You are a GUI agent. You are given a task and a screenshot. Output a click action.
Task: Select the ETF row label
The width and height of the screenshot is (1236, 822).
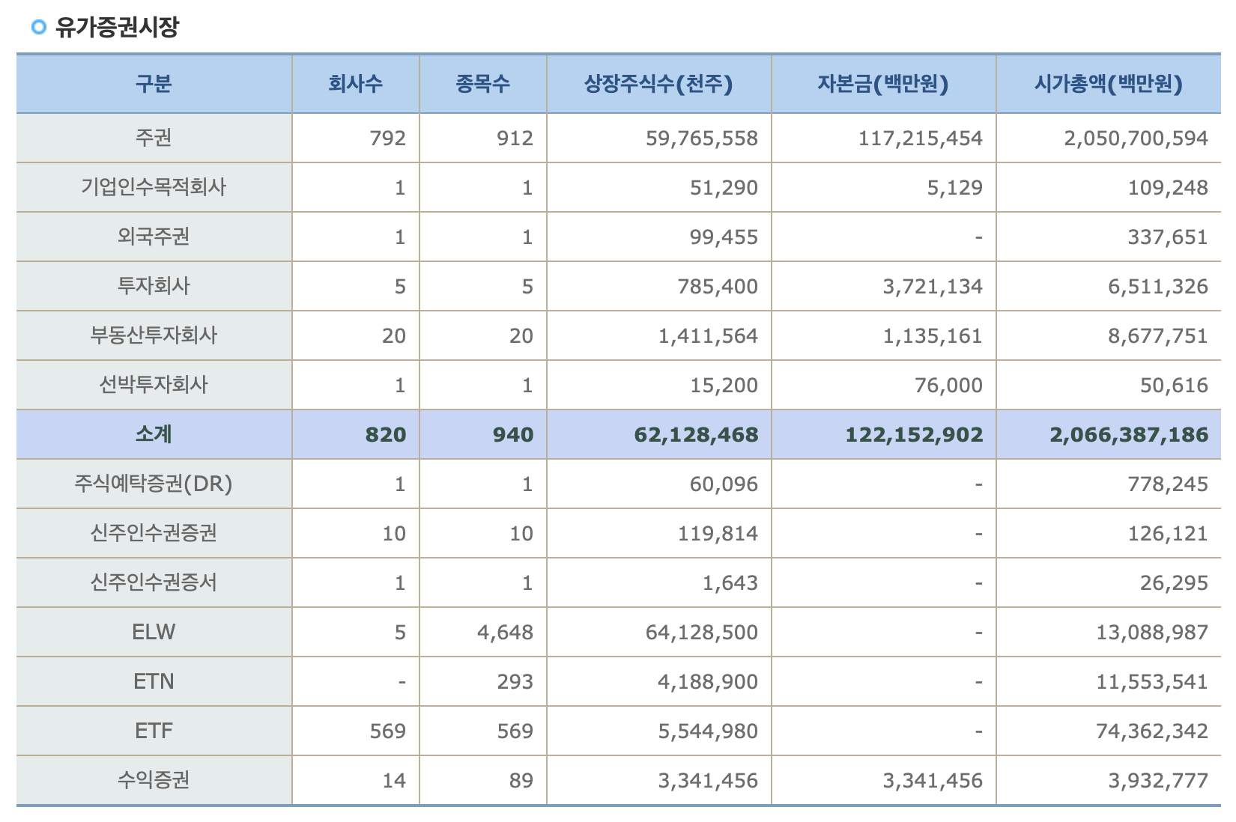tap(154, 731)
